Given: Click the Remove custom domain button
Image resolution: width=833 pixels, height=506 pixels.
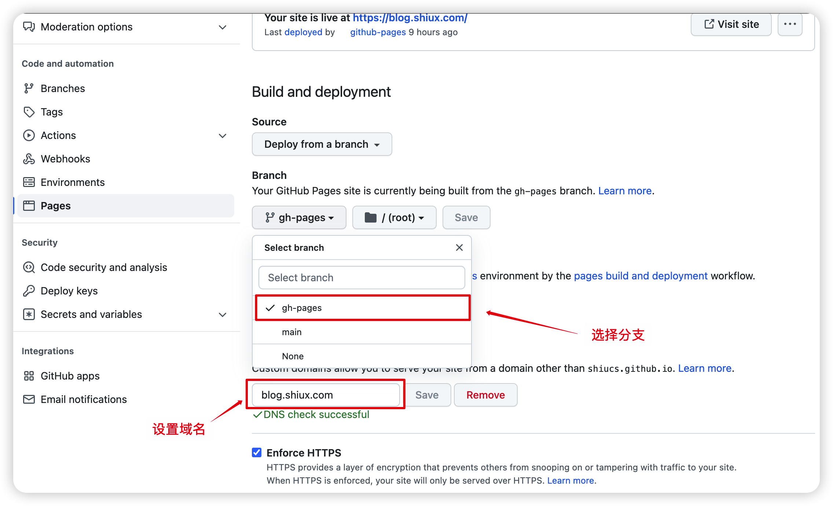Looking at the screenshot, I should [486, 395].
